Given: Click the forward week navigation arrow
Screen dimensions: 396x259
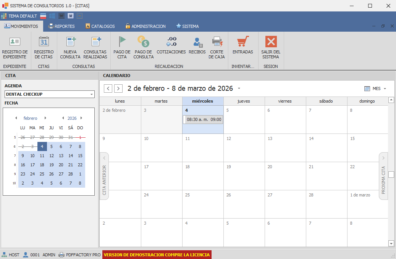Looking at the screenshot, I should (118, 88).
